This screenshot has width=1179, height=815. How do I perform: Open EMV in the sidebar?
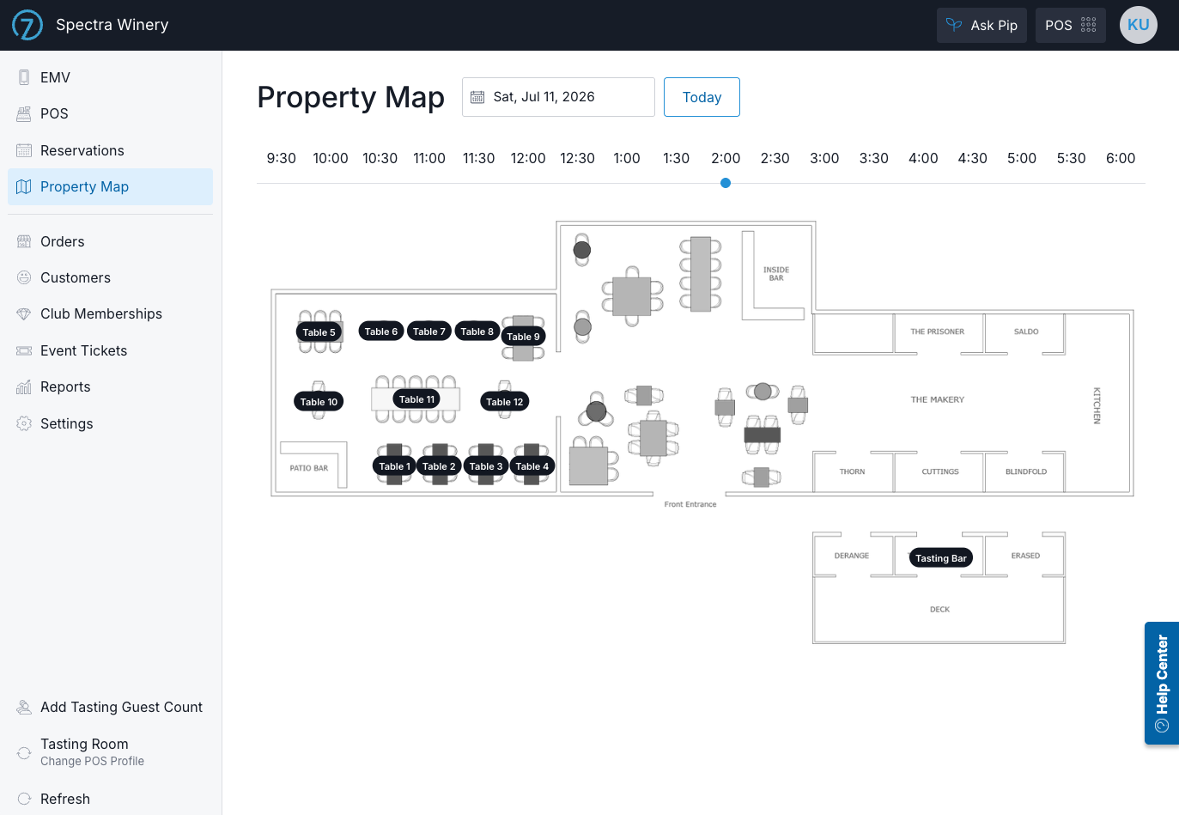tap(111, 77)
